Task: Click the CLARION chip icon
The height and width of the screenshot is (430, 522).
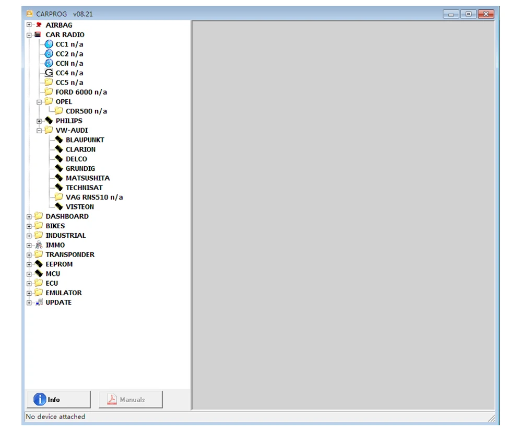Action: click(x=59, y=149)
